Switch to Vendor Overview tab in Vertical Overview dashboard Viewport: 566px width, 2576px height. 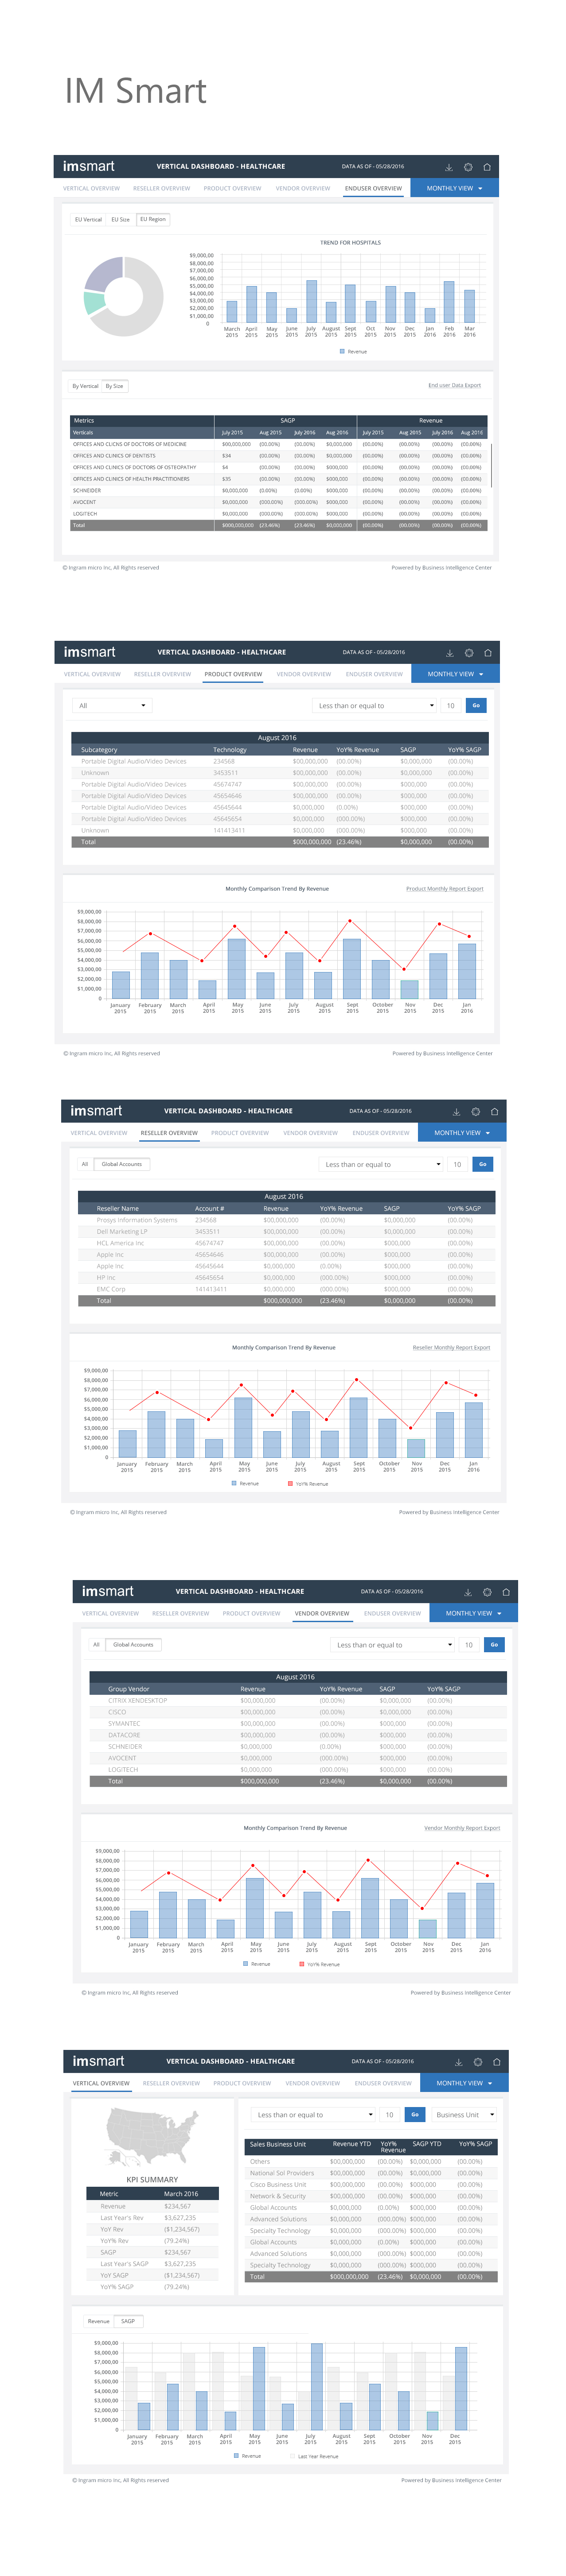click(x=312, y=2083)
